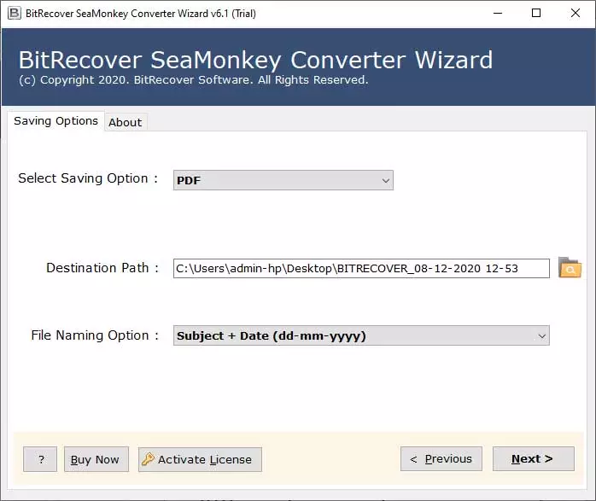596x501 pixels.
Task: Open the Activate License dialog
Action: coord(200,459)
